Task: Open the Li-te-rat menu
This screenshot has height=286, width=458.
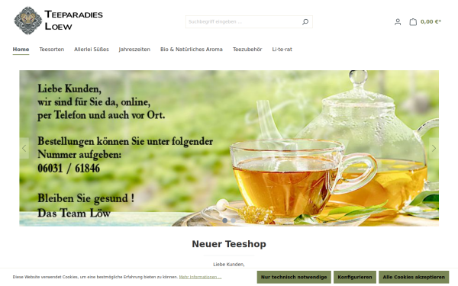Action: [x=282, y=50]
